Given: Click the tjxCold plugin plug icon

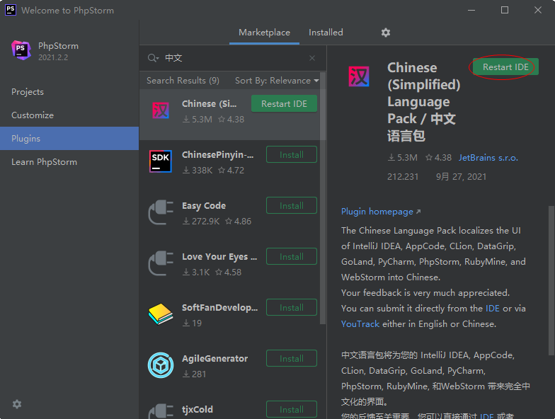Looking at the screenshot, I should pyautogui.click(x=161, y=412).
